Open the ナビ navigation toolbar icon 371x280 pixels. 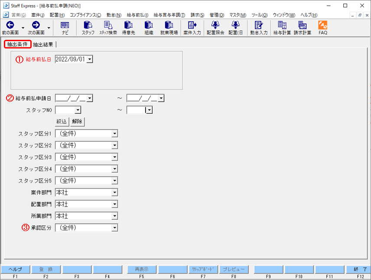click(65, 28)
